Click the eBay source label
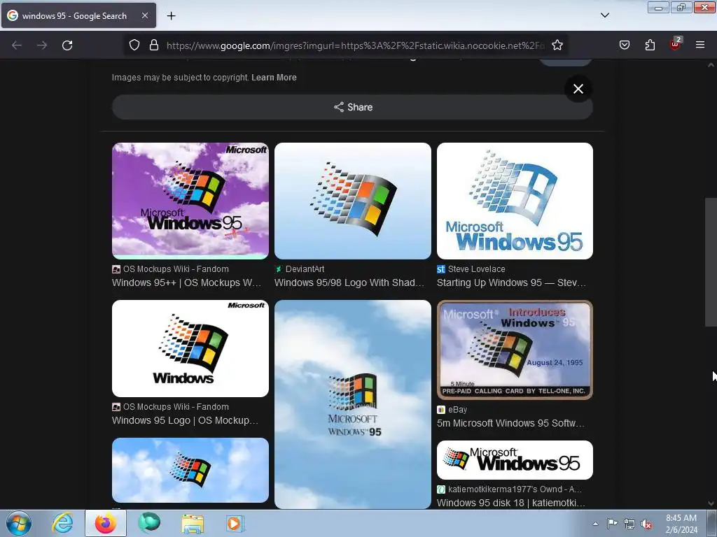 point(457,410)
